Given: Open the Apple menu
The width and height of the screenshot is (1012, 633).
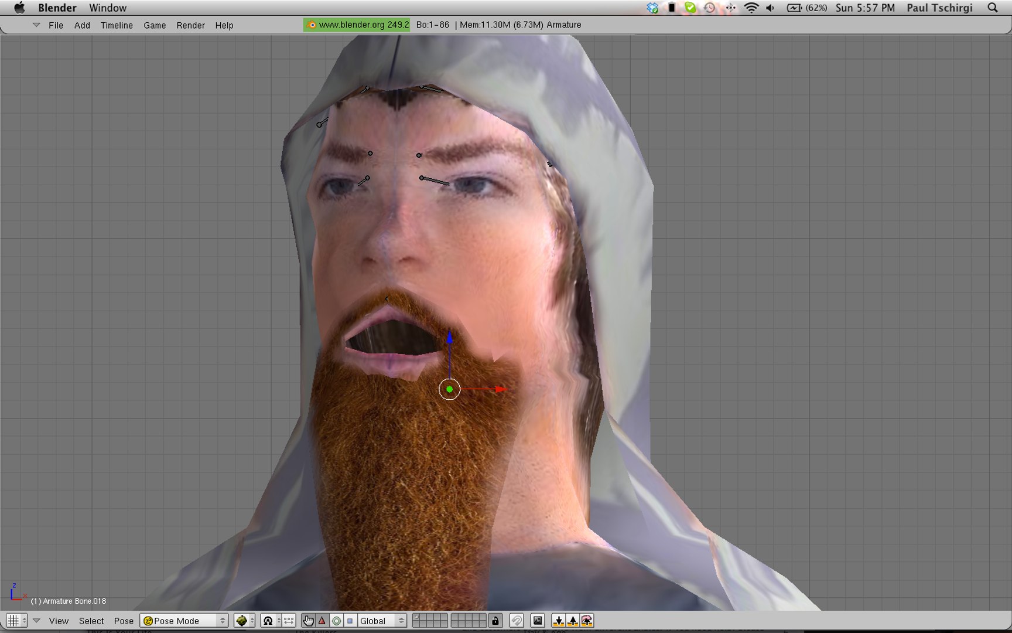Looking at the screenshot, I should tap(19, 8).
